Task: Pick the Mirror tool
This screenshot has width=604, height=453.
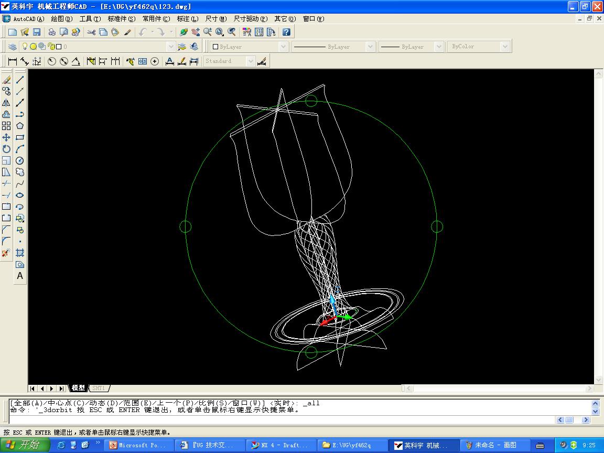Action: pyautogui.click(x=6, y=103)
